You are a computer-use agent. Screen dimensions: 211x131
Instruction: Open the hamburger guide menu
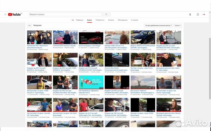[x=5, y=14]
